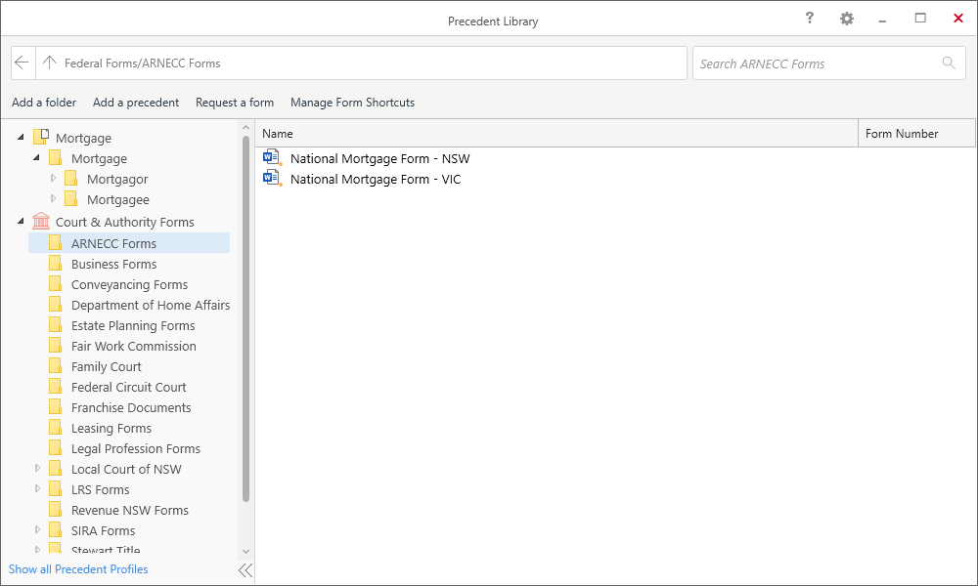This screenshot has width=978, height=586.
Task: Sort by the Name column header
Action: [x=556, y=133]
